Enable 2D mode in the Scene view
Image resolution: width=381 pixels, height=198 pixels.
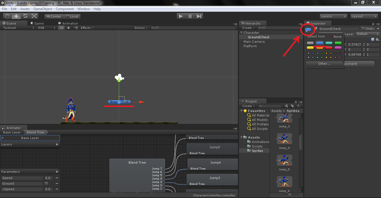click(61, 28)
